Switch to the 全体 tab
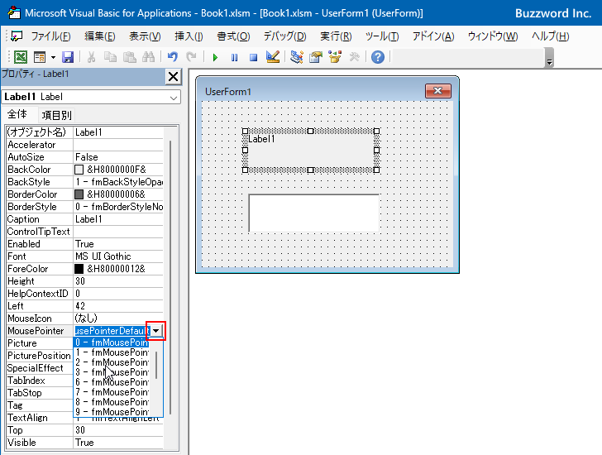The height and width of the screenshot is (455, 602). click(17, 114)
